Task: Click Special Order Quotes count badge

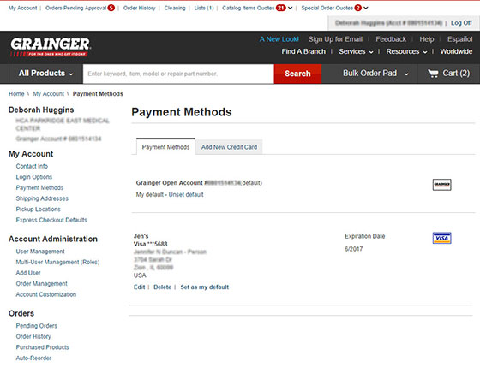Action: point(358,8)
